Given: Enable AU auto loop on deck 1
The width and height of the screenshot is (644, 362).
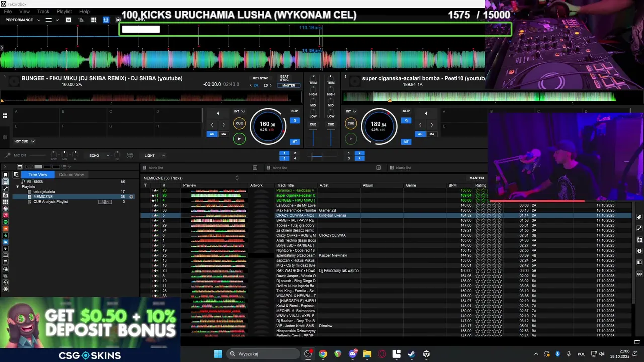Looking at the screenshot, I should click(x=212, y=134).
